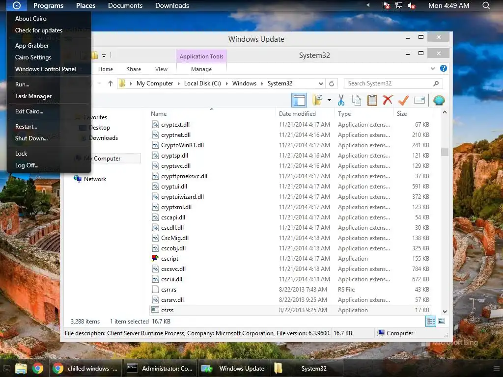Open the Manage ribbon tab
Image resolution: width=503 pixels, height=377 pixels.
pos(201,69)
